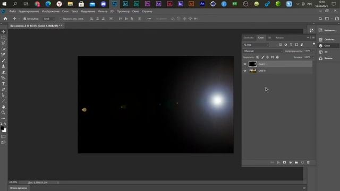Select the Clone Stamp tool
This screenshot has width=340, height=191.
coord(3,66)
